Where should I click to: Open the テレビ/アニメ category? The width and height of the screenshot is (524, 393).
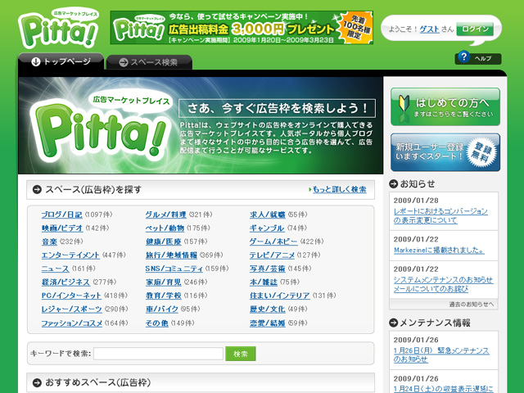(x=272, y=255)
